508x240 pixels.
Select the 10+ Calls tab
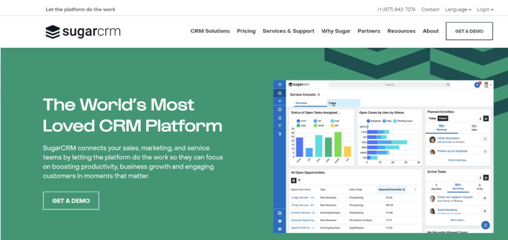click(474, 127)
